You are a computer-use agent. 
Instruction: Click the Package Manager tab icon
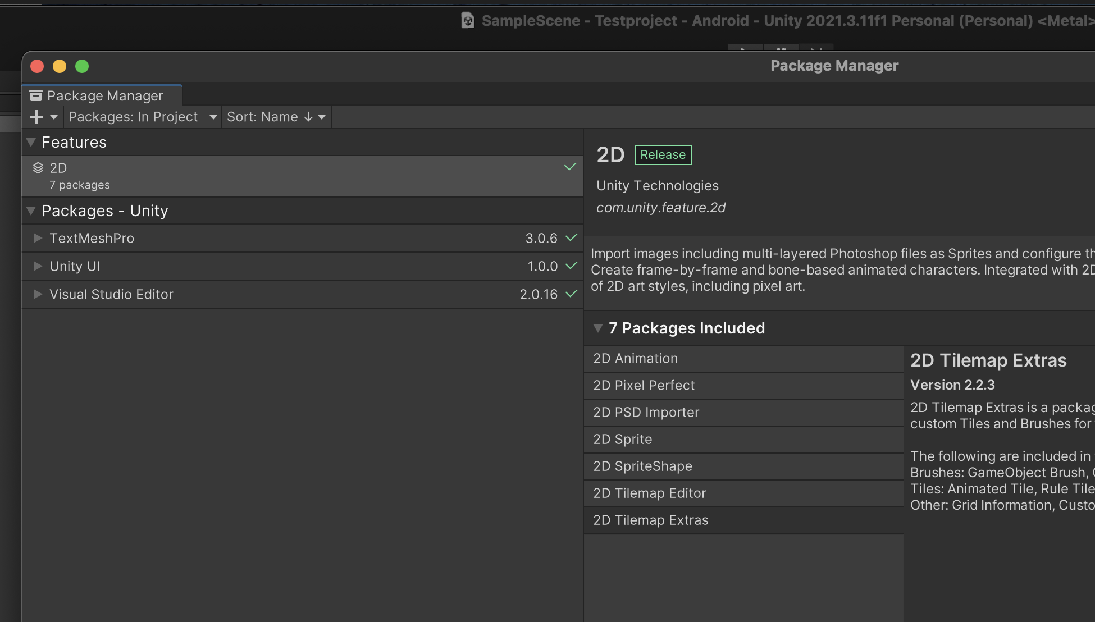[x=36, y=95]
